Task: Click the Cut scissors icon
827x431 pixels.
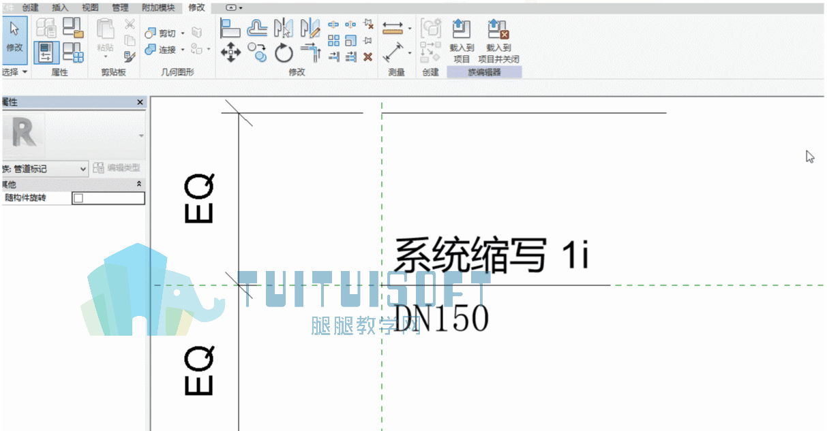Action: [130, 25]
